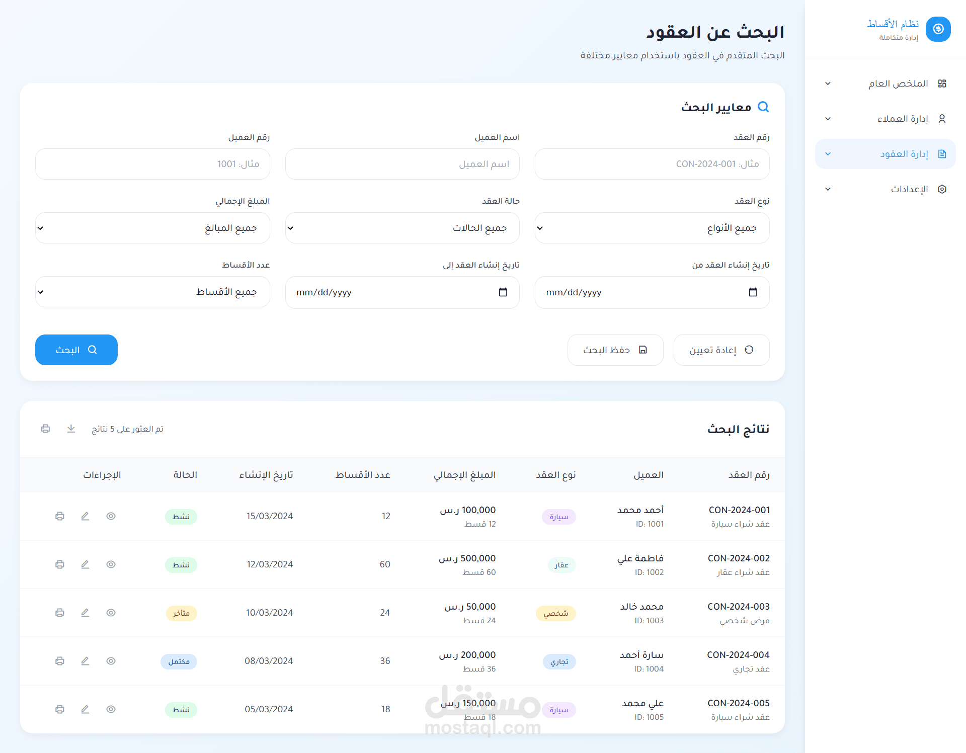This screenshot has width=966, height=753.
Task: View contract CON-2024-005 with eye icon
Action: click(111, 709)
